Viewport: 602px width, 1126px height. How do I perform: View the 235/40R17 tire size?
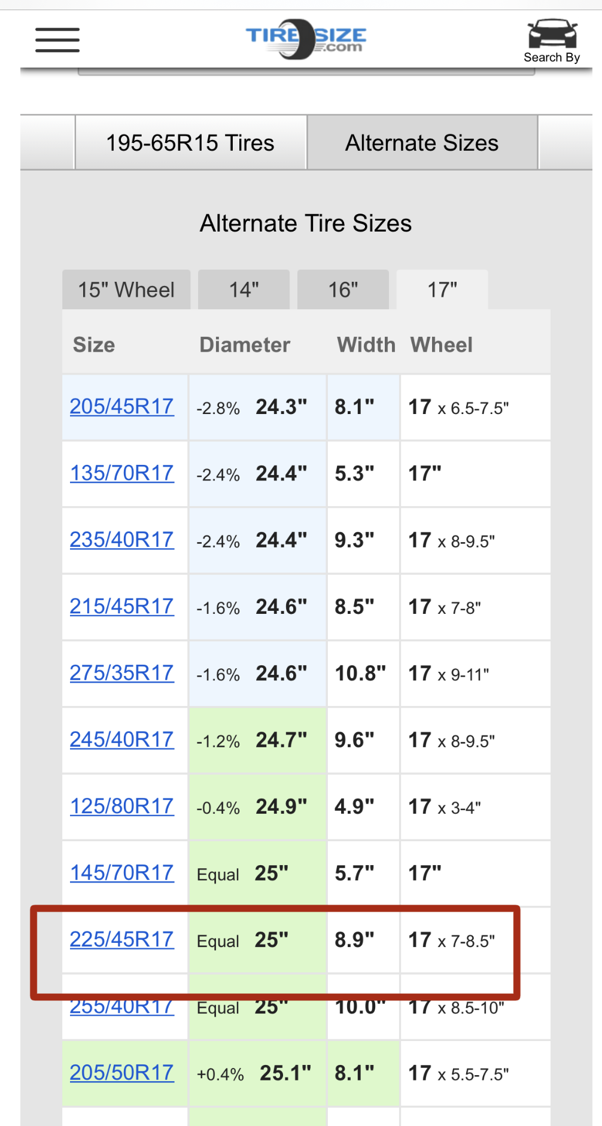pyautogui.click(x=122, y=540)
